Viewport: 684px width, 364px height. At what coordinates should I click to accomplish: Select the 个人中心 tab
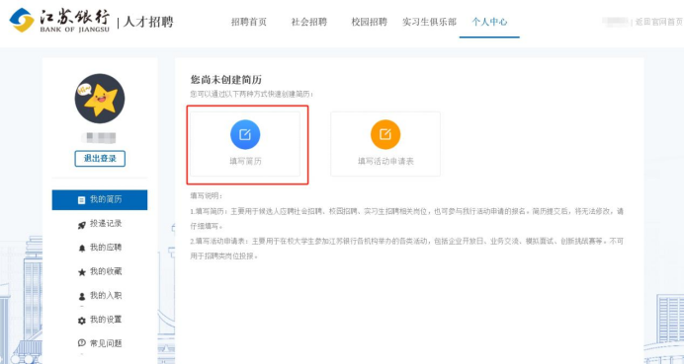489,22
